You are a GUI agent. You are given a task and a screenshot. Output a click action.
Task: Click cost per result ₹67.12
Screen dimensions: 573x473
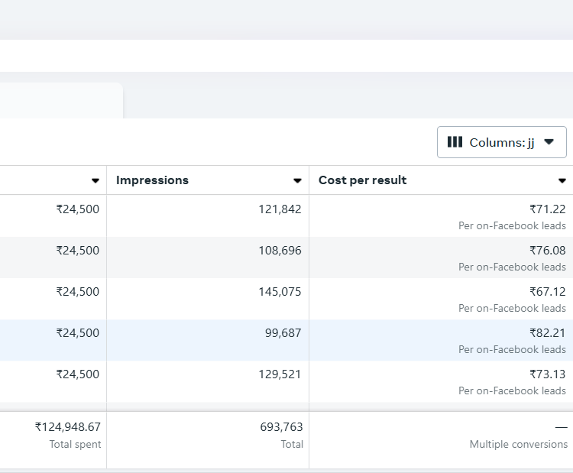(548, 292)
